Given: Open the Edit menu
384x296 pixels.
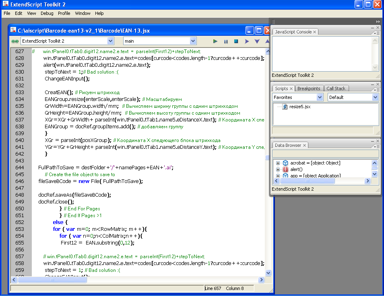Looking at the screenshot, I should click(x=19, y=13).
